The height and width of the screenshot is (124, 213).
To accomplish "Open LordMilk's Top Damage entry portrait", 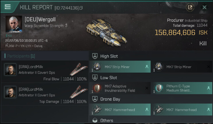I will pos(10,92).
